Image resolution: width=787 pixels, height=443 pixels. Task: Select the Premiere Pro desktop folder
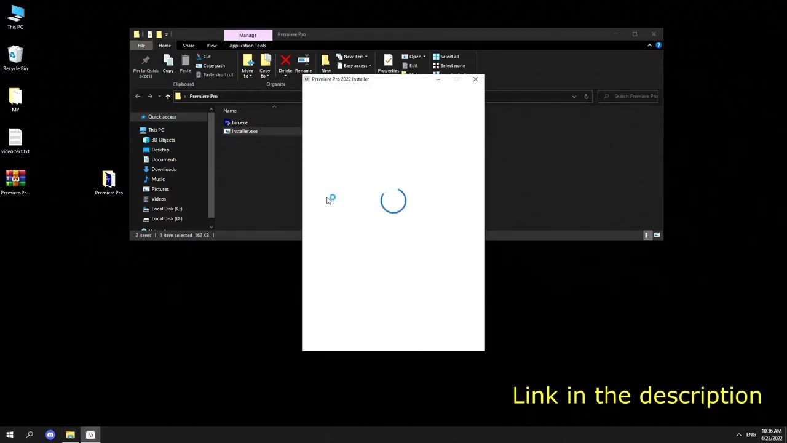pos(109,182)
